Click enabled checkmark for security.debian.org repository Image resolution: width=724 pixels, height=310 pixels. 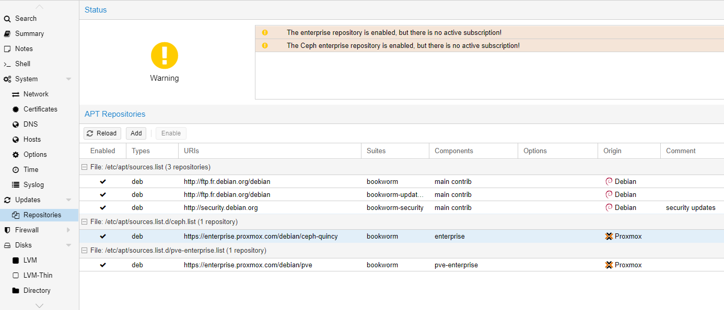click(103, 208)
